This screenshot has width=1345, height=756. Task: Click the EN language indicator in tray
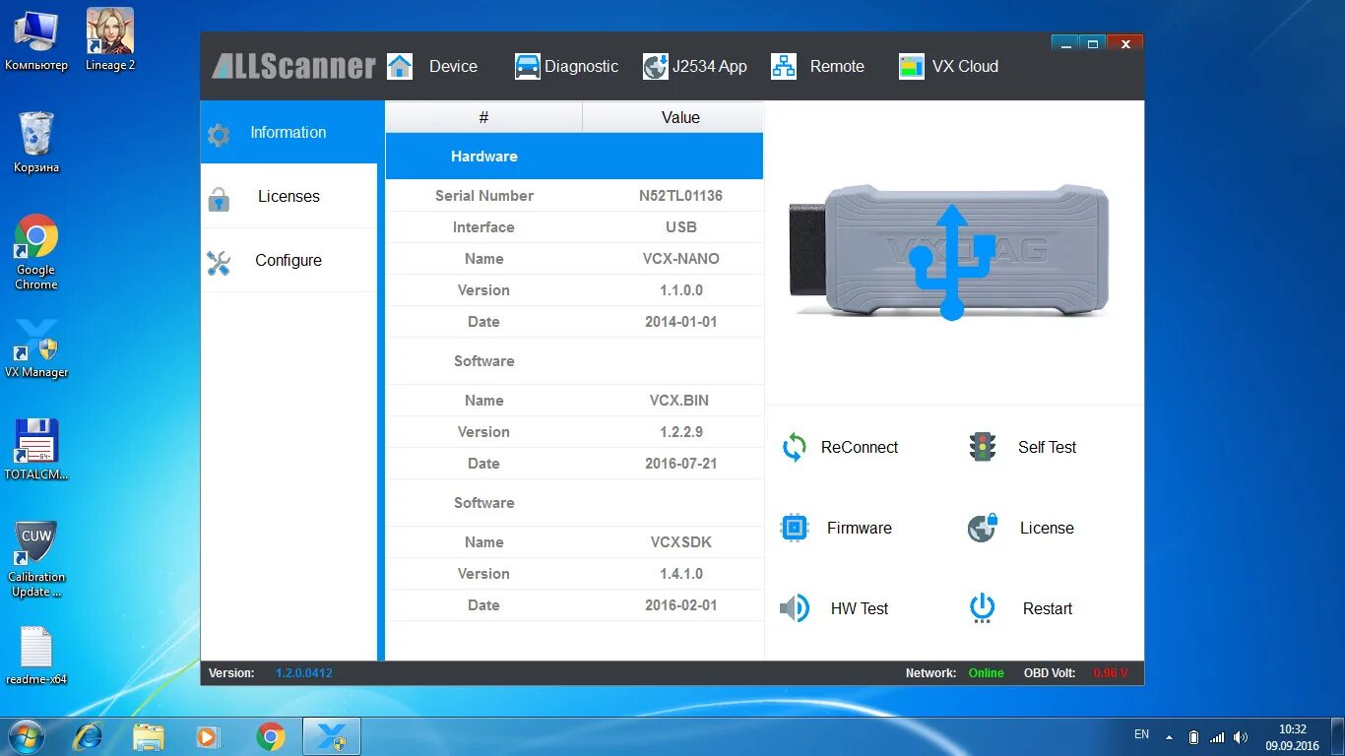click(x=1141, y=734)
